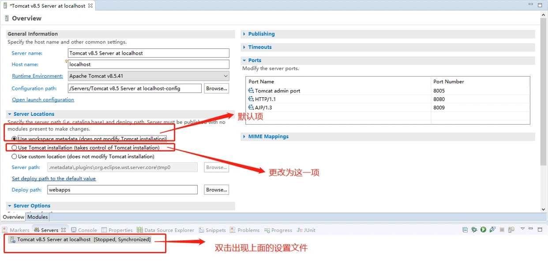Expand the Timeouts section

pyautogui.click(x=244, y=47)
